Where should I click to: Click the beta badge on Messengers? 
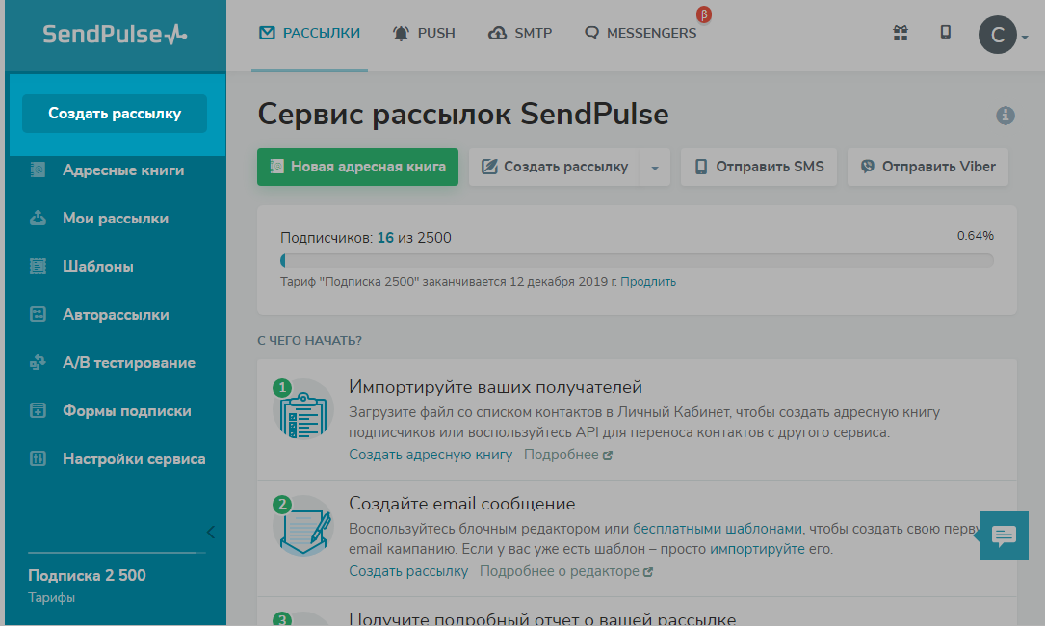click(704, 14)
